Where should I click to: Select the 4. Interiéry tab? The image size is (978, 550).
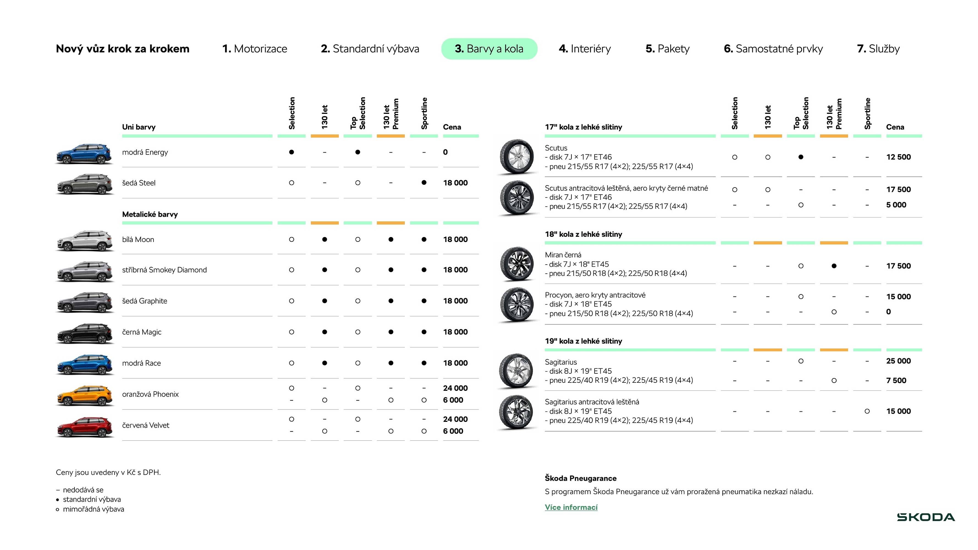click(x=585, y=49)
